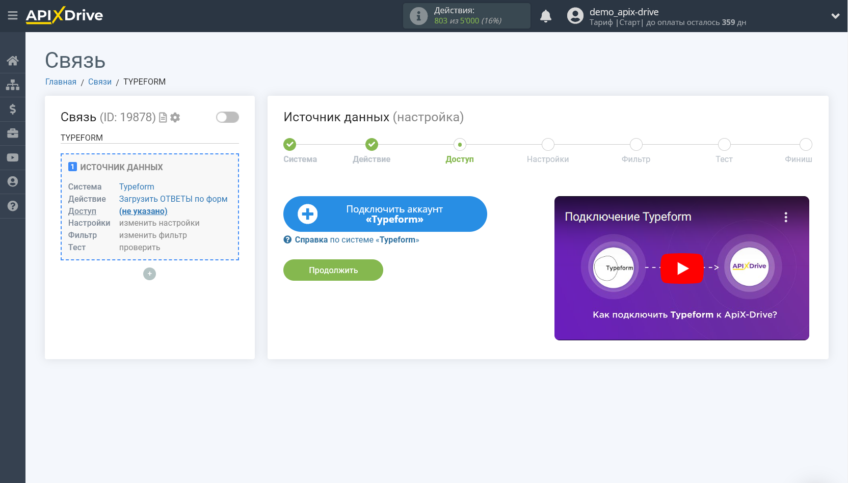Click the ИСТОЧНИК ДАННЫХ block header
848x483 pixels.
point(121,167)
